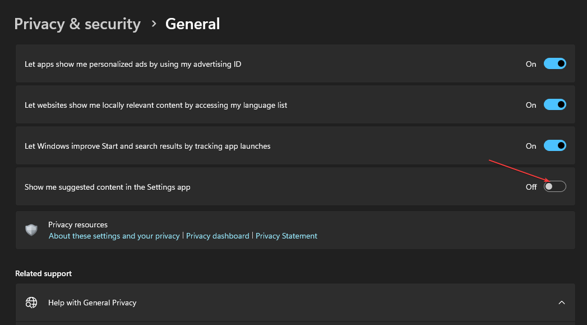This screenshot has width=587, height=325.
Task: Collapse the Help with General Privacy section
Action: (562, 303)
